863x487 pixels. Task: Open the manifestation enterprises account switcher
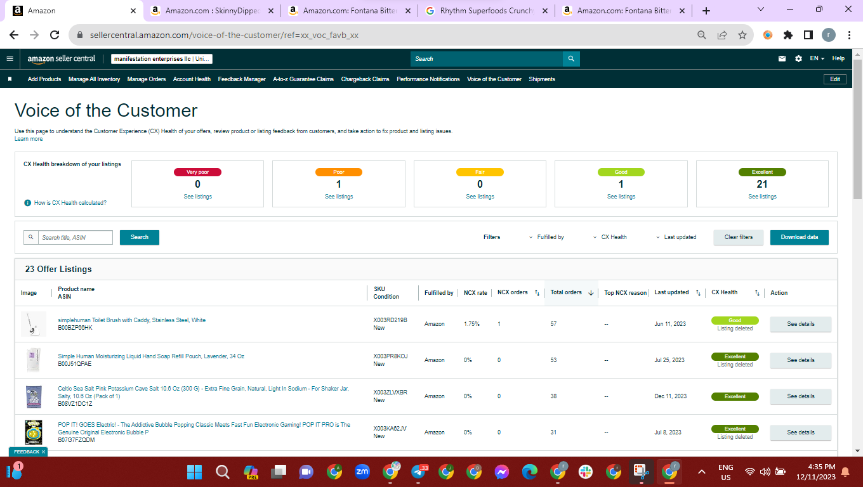click(162, 59)
